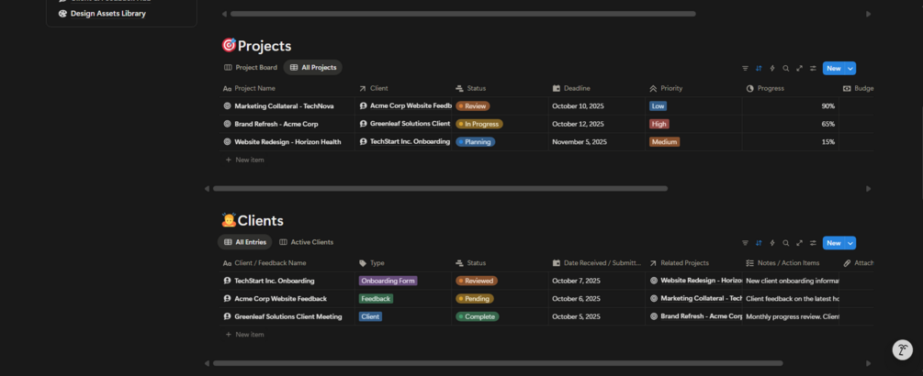Expand dropdown arrow beside Projects New button
Viewport: 923px width, 376px height.
coord(851,68)
